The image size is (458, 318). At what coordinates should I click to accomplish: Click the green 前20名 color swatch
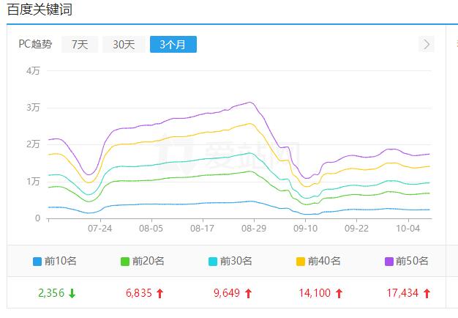tap(125, 262)
